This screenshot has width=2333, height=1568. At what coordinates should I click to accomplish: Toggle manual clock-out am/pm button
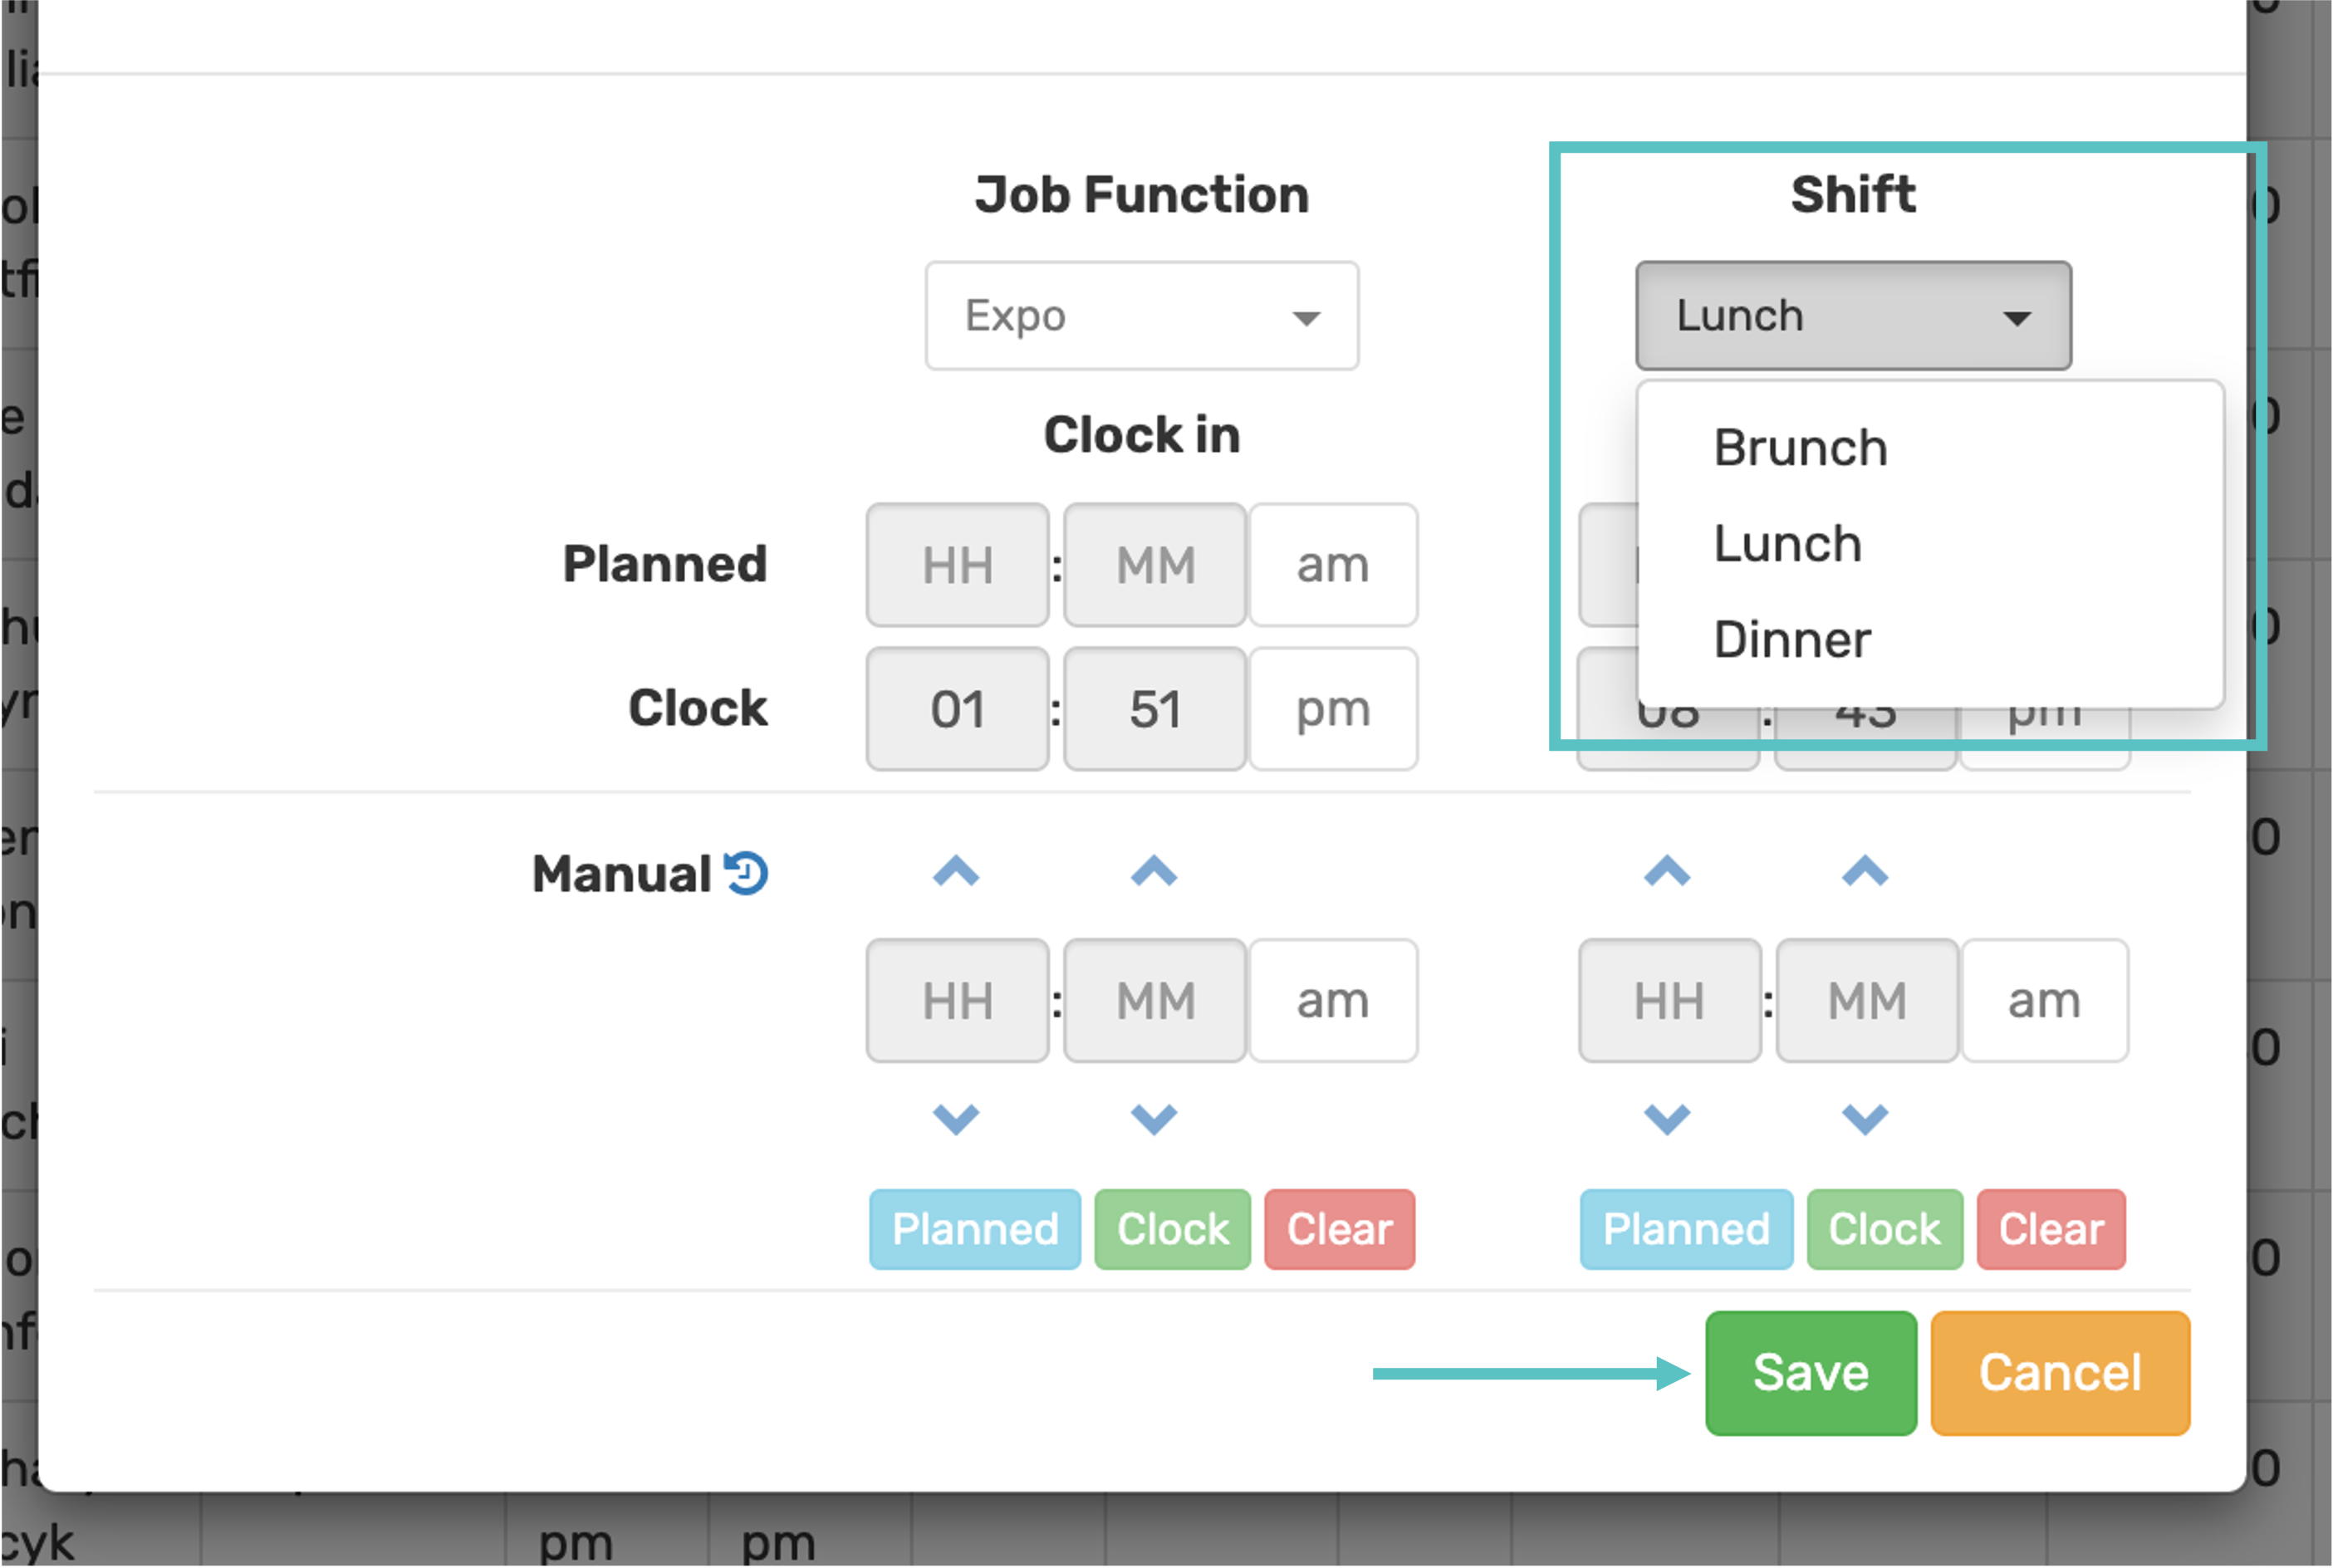pos(2044,1000)
